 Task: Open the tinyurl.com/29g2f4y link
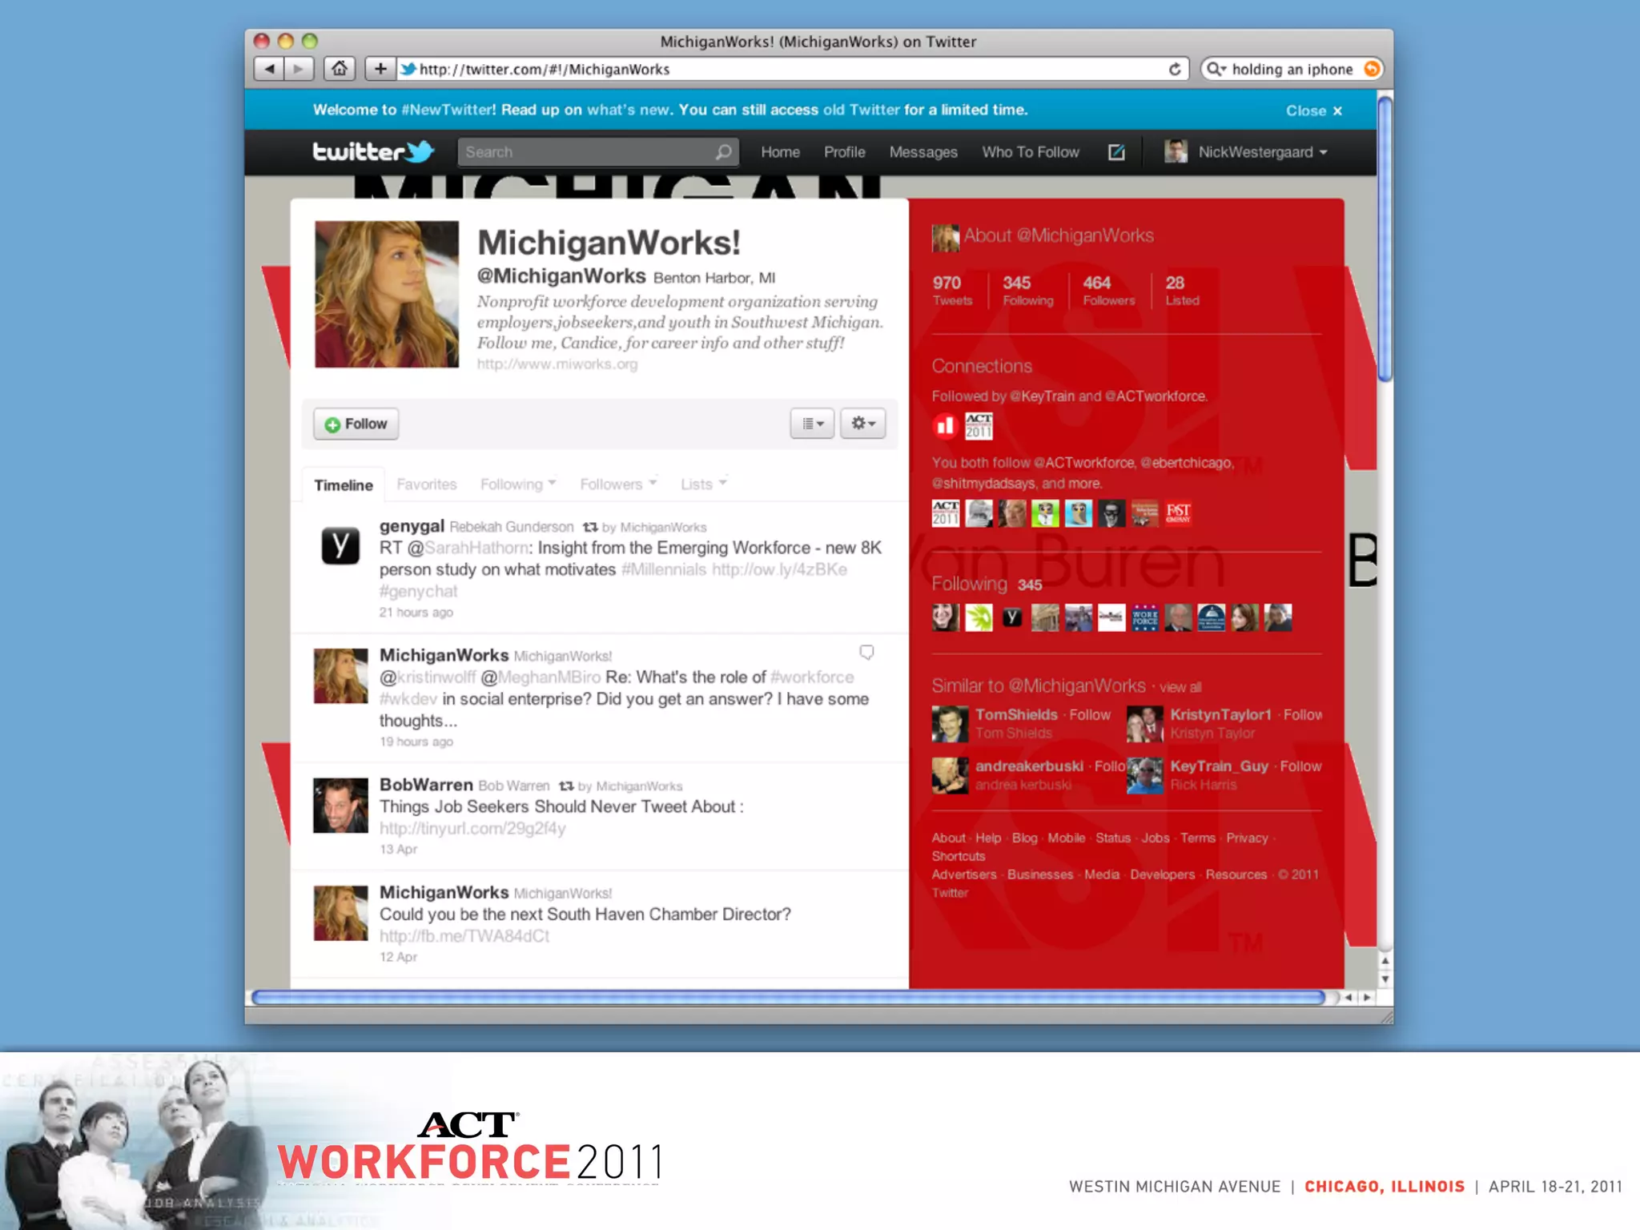tap(472, 828)
